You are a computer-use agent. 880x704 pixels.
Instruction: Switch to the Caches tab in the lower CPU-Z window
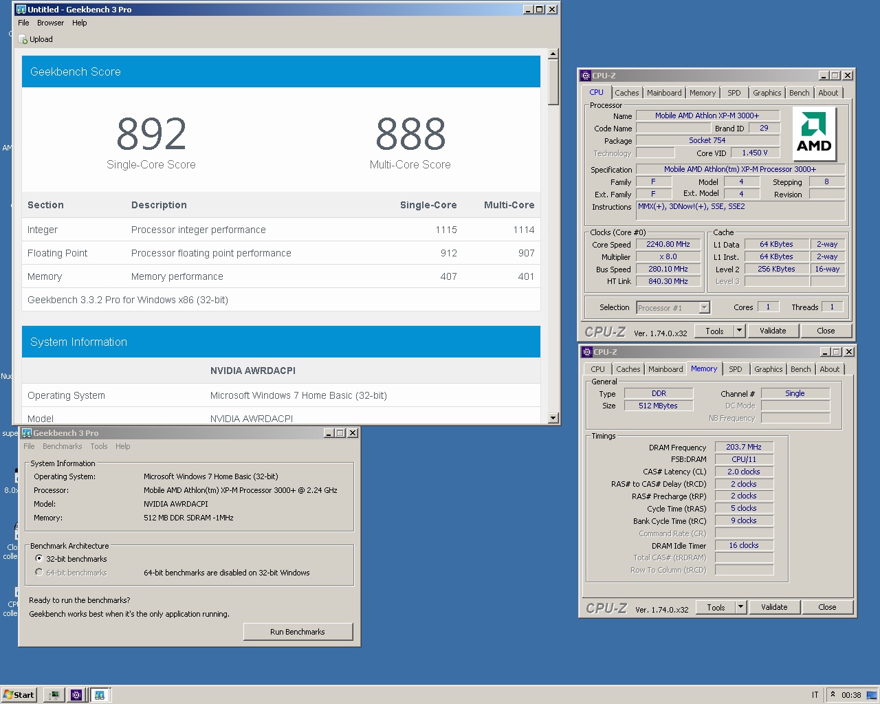(x=628, y=369)
